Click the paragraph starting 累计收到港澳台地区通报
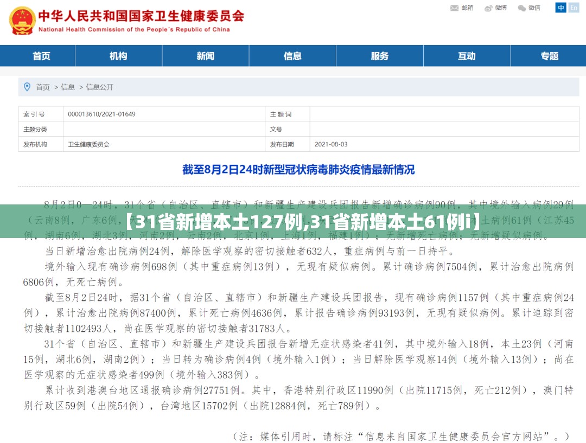Screen dimensions: 586x443 point(298,398)
